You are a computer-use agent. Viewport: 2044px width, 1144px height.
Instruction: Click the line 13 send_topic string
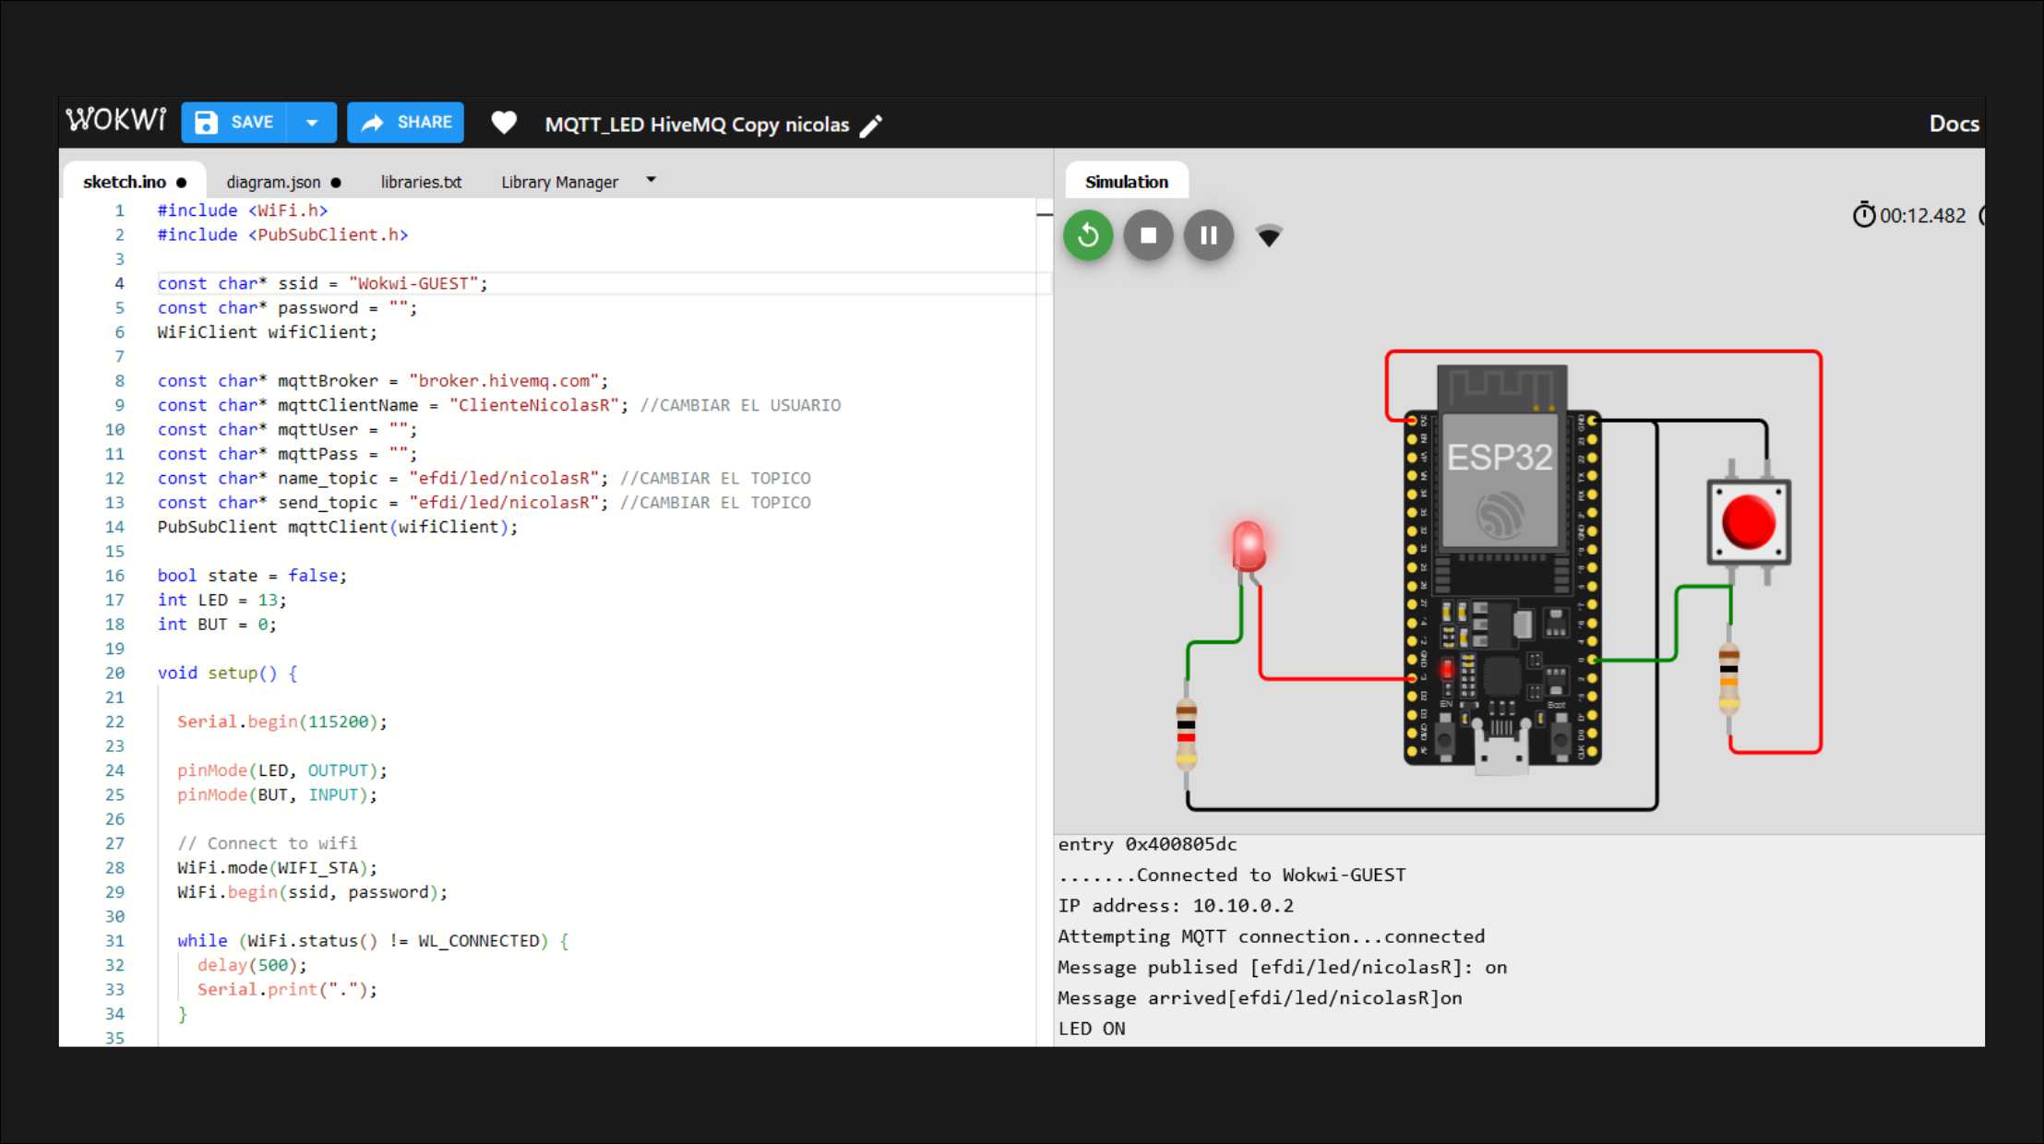tap(504, 502)
